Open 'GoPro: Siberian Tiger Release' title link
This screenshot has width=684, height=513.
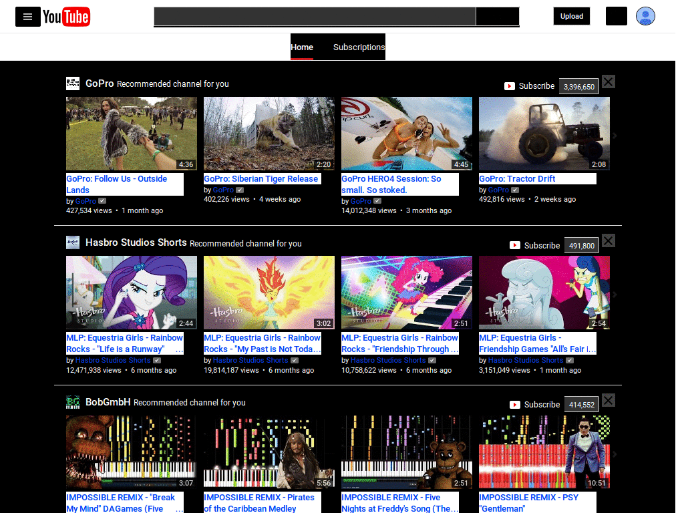pos(261,178)
